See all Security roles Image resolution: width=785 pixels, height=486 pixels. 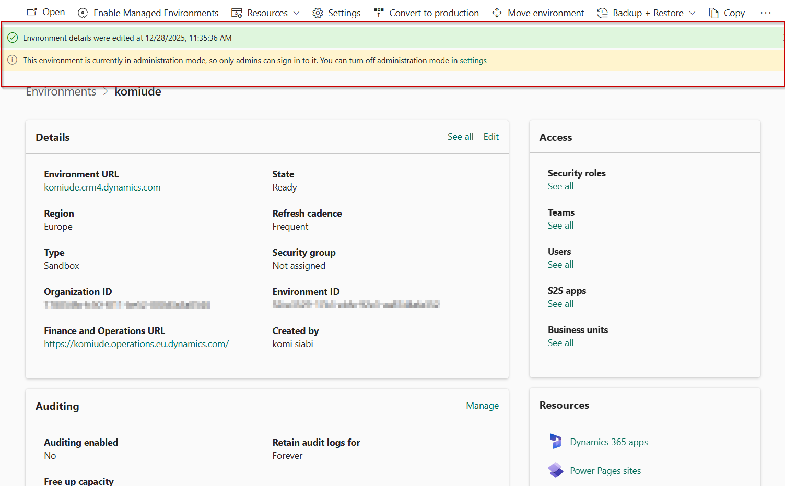(560, 186)
